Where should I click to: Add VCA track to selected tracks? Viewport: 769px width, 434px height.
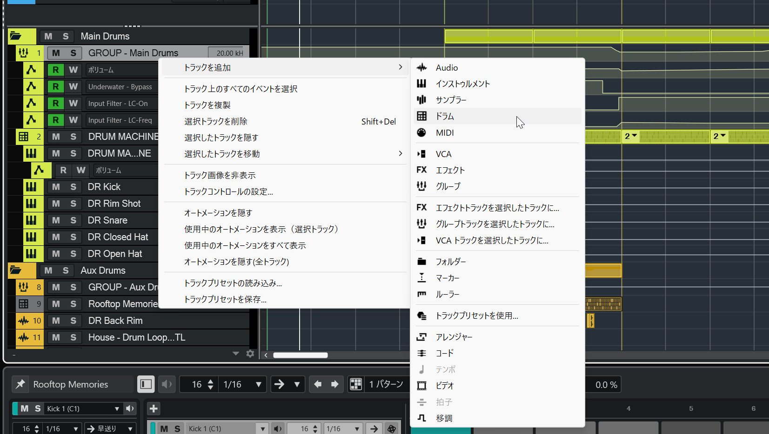pos(497,240)
